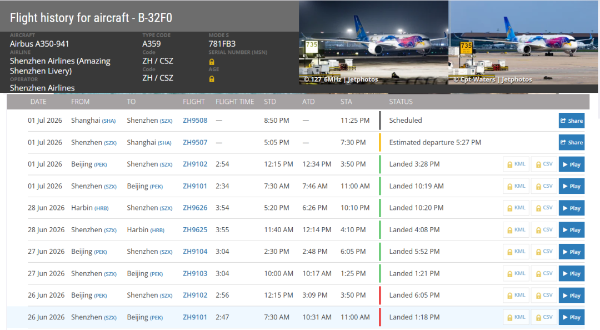Click the locked serial number (MSN) padlock icon
Image resolution: width=600 pixels, height=330 pixels.
[212, 62]
